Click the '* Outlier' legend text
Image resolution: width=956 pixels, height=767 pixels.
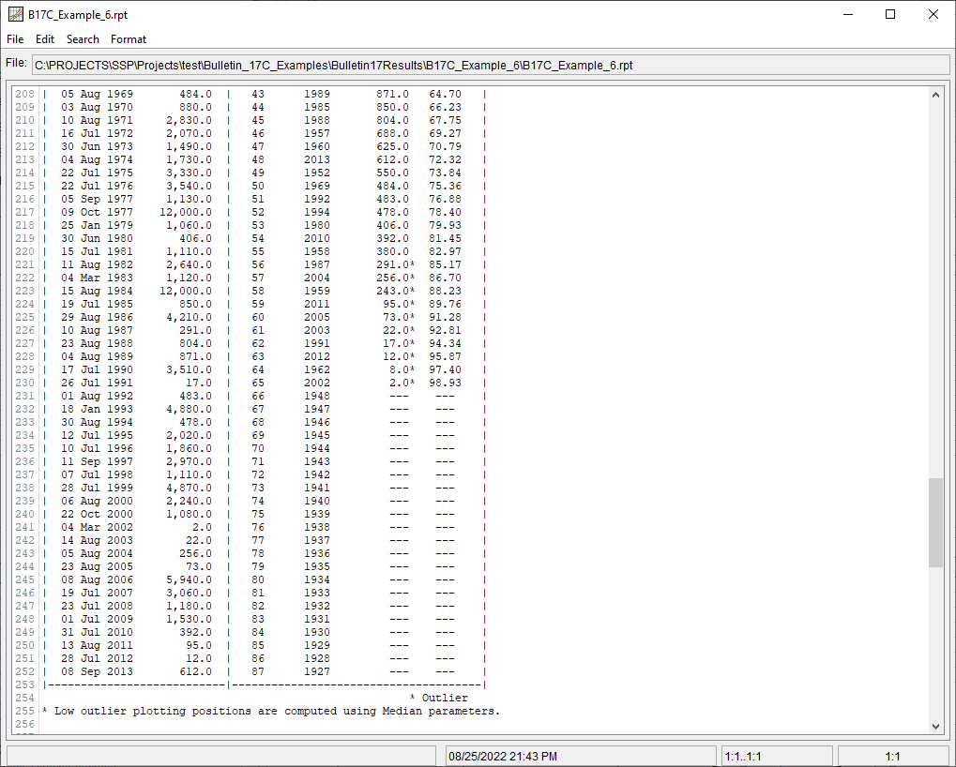439,698
